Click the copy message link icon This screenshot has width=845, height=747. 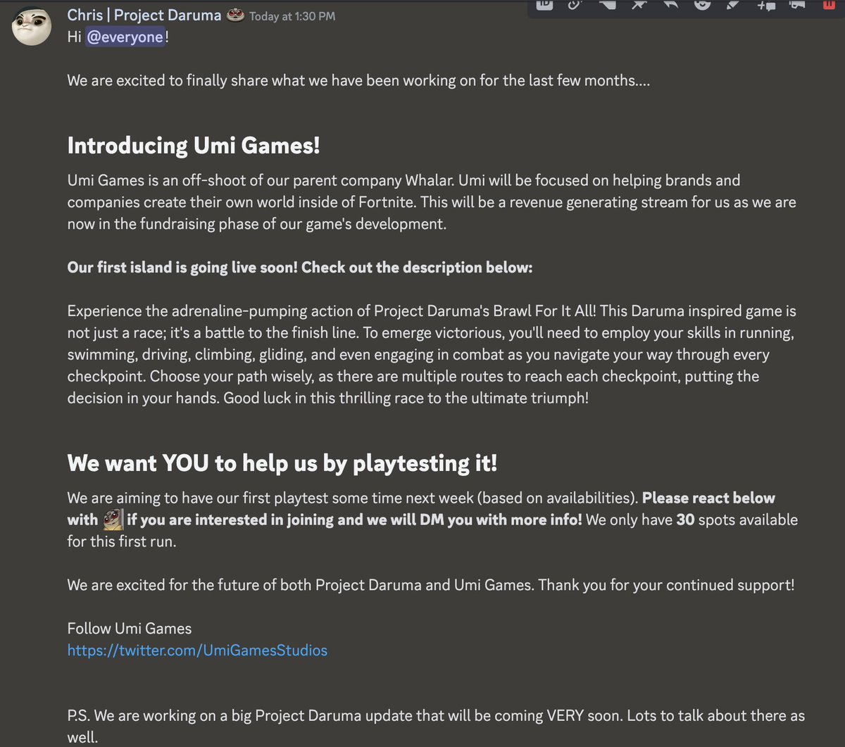click(575, 4)
